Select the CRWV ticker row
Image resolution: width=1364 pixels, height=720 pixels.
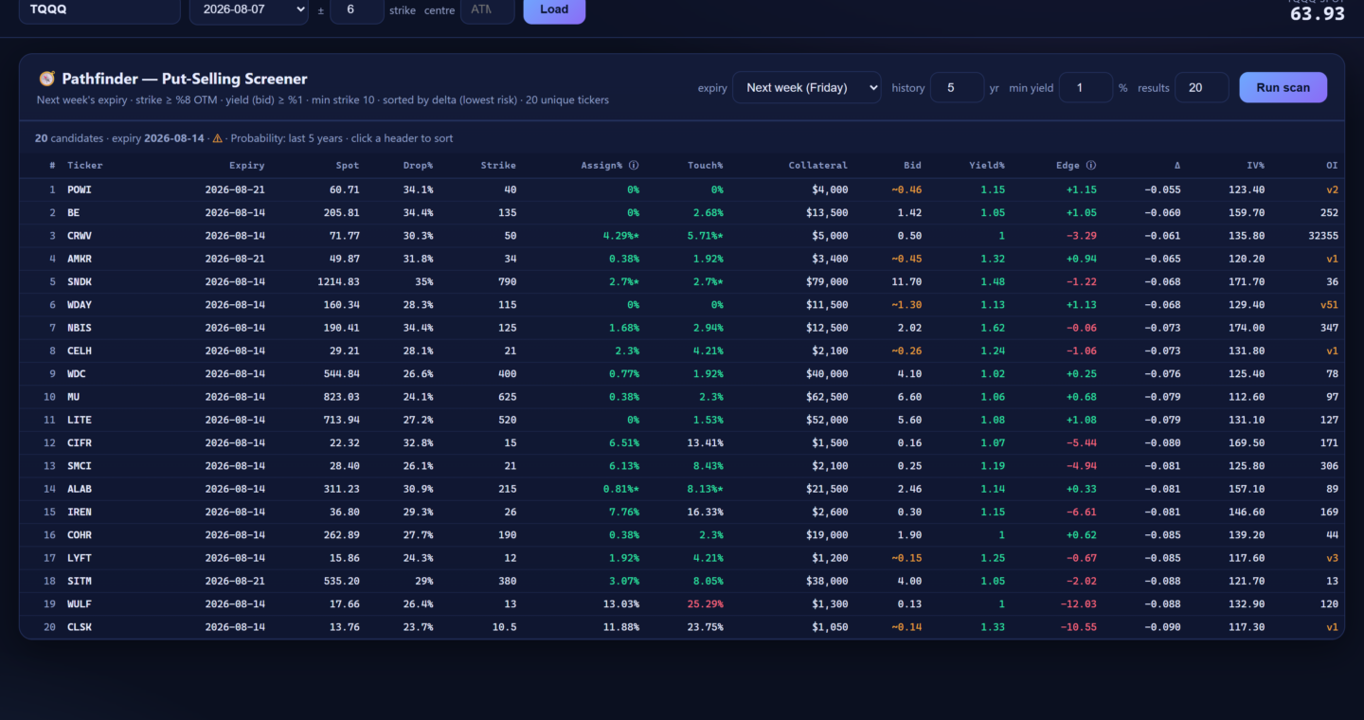[x=681, y=235]
